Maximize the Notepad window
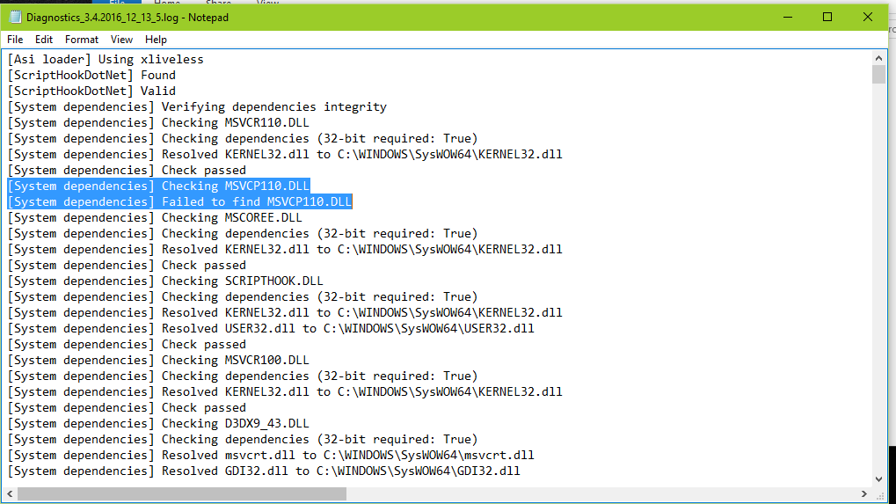 coord(827,17)
